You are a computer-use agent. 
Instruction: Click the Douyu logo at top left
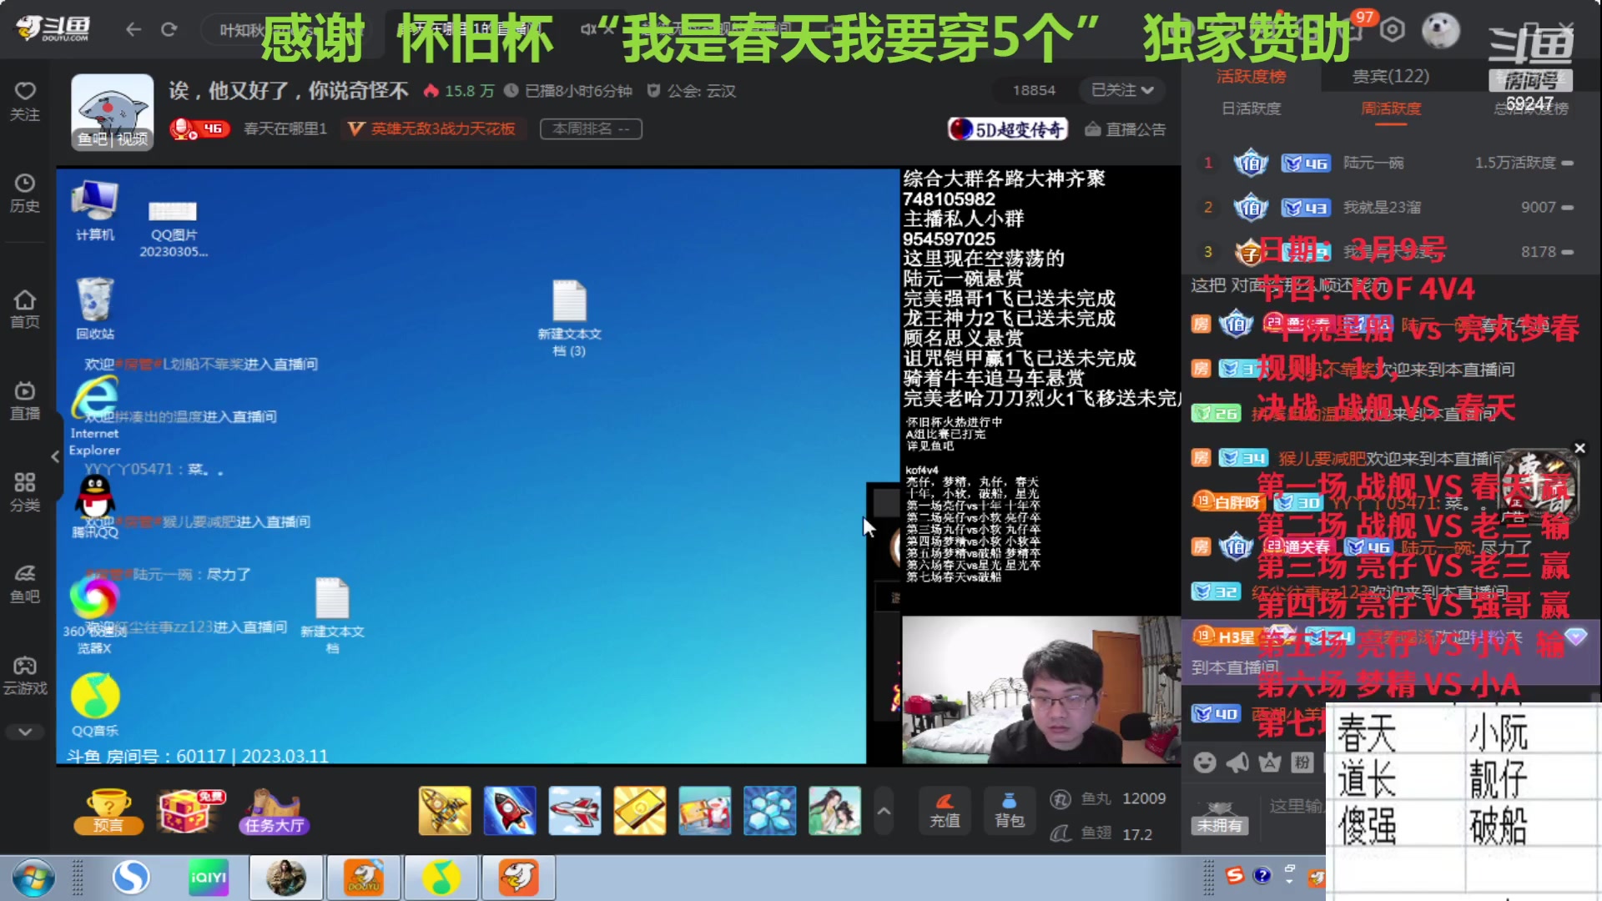[x=53, y=29]
